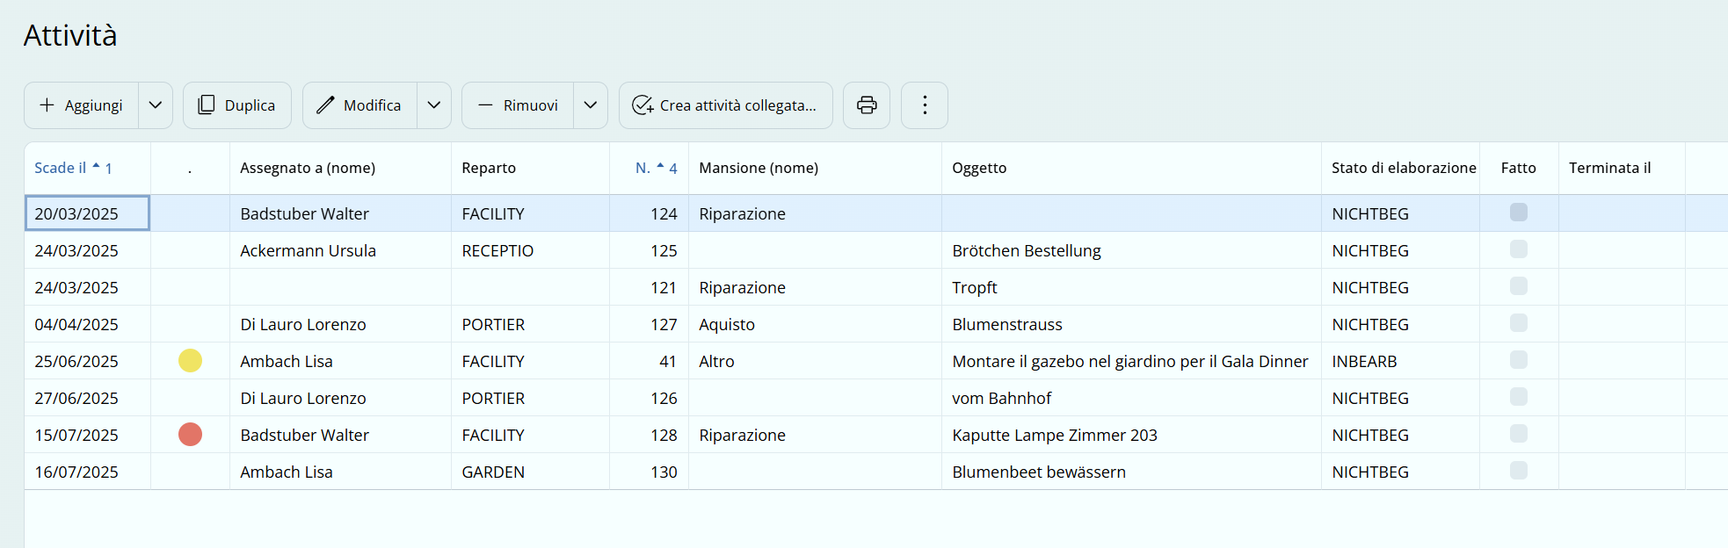The width and height of the screenshot is (1728, 548).
Task: Click the printer icon in the toolbar
Action: pos(867,105)
